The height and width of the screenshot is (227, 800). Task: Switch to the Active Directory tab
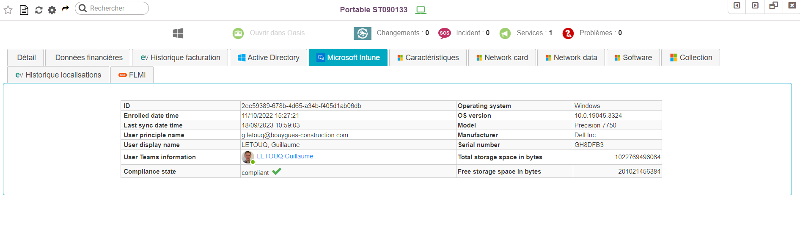point(269,58)
